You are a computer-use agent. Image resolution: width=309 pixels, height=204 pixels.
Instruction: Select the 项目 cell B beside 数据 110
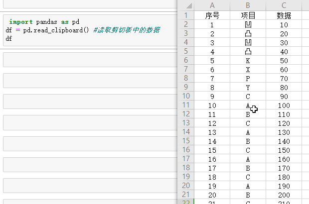(248, 114)
